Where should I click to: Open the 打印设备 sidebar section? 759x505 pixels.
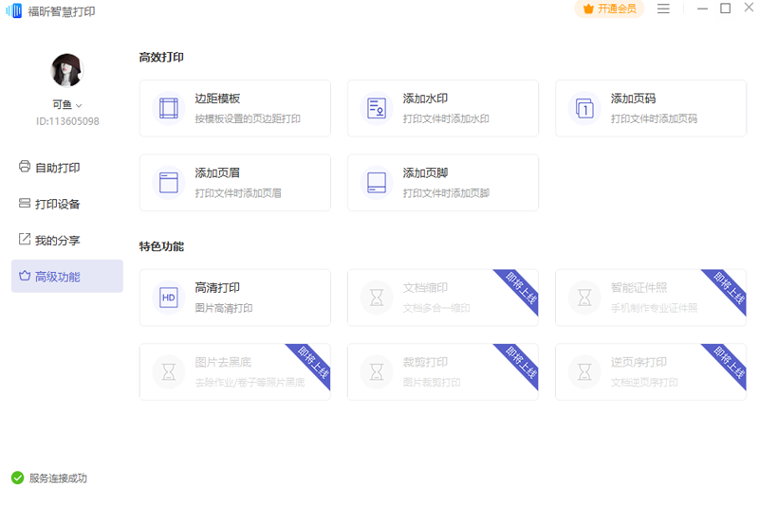66,204
